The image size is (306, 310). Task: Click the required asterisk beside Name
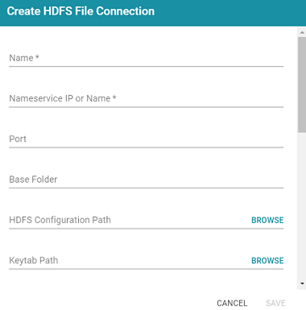(x=37, y=57)
